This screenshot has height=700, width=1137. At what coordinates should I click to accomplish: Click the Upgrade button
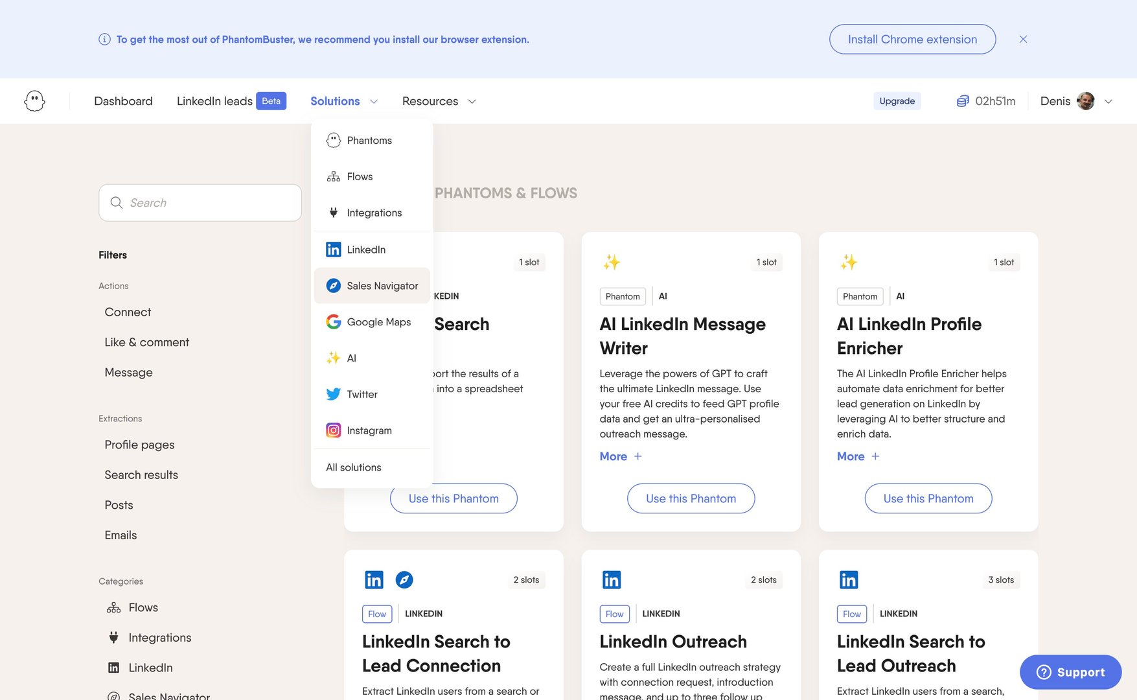pyautogui.click(x=897, y=101)
